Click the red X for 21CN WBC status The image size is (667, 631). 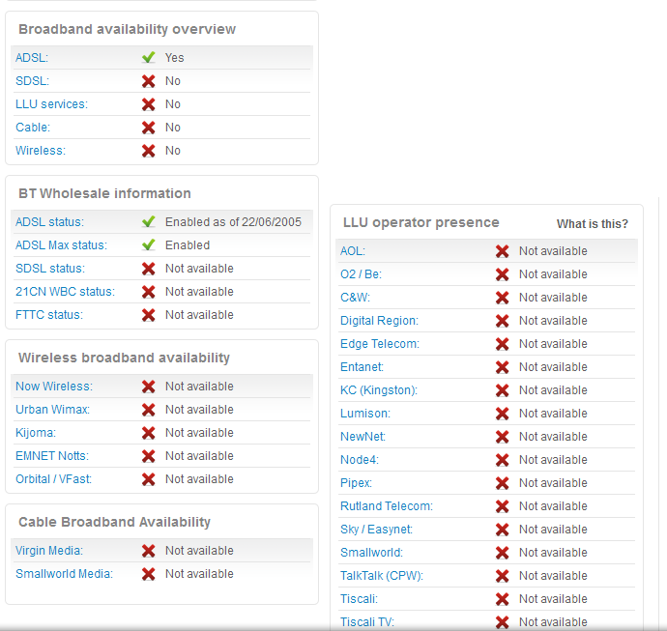coord(149,292)
